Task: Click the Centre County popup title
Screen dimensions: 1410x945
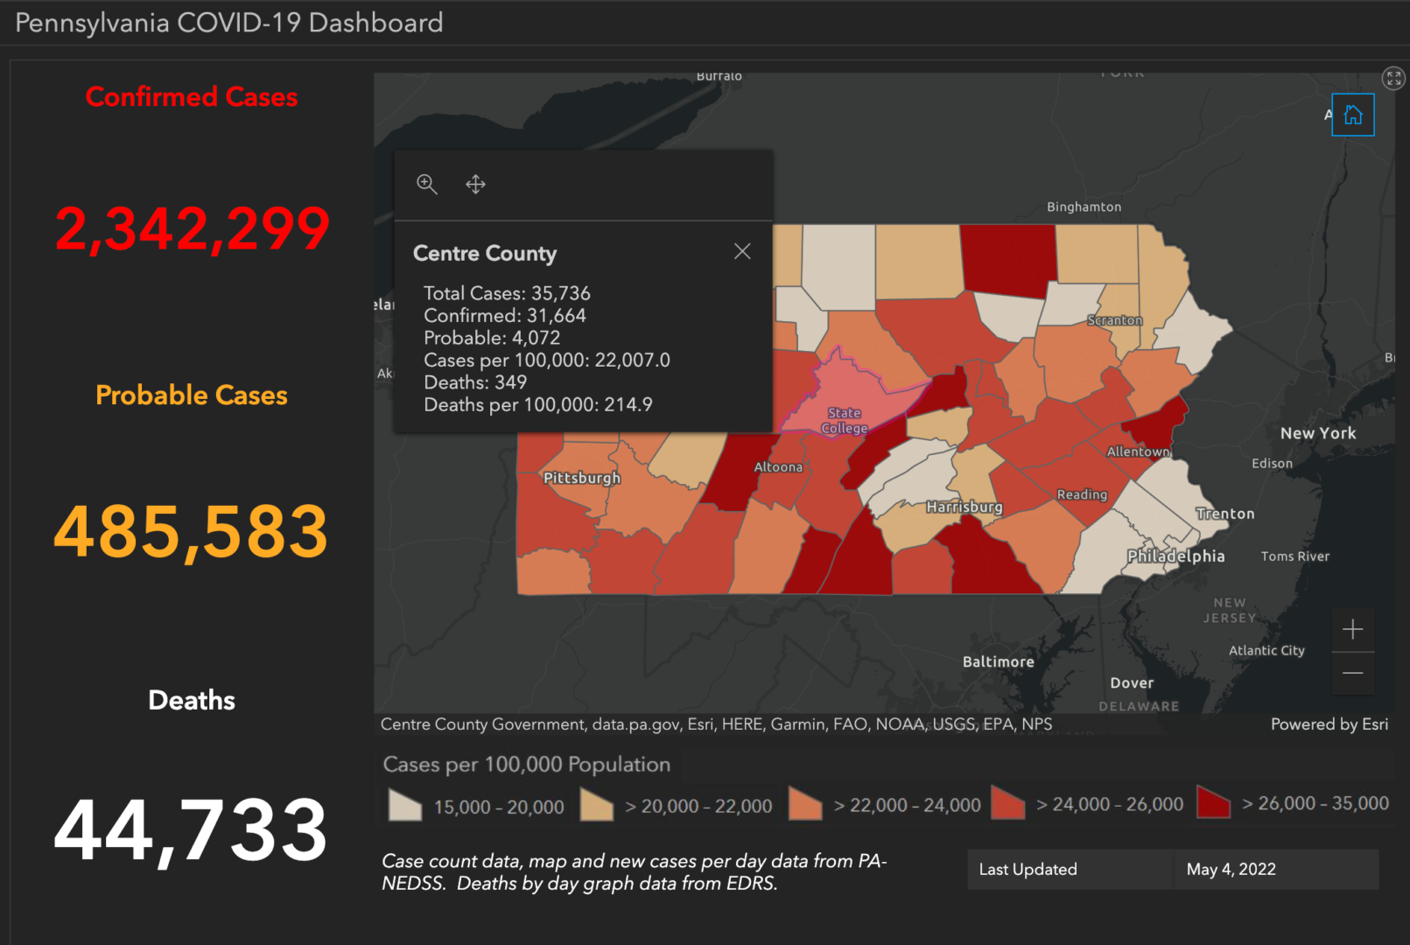Action: click(485, 253)
